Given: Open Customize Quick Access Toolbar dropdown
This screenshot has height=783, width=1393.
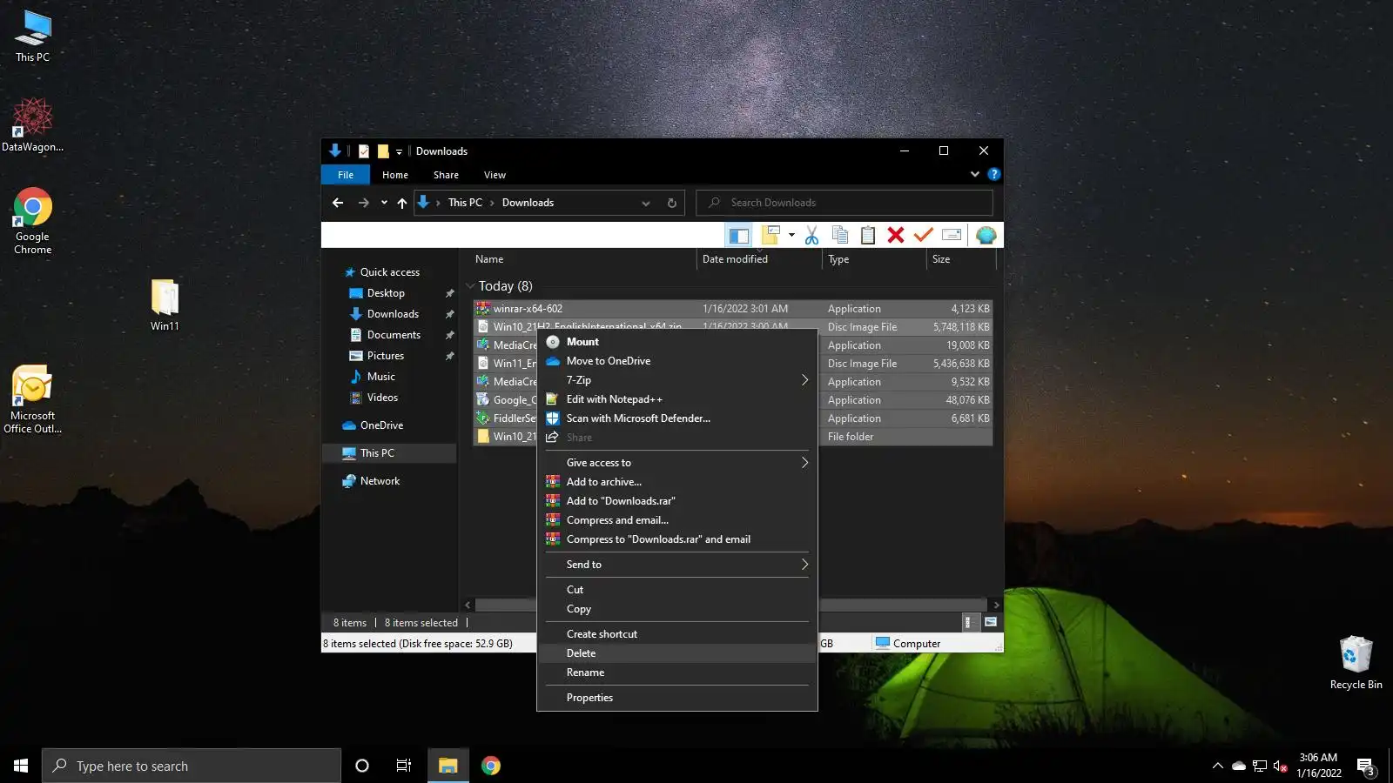Looking at the screenshot, I should (x=400, y=151).
